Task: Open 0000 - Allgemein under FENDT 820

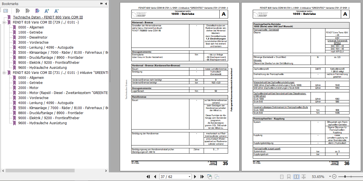Action: pyautogui.click(x=31, y=78)
